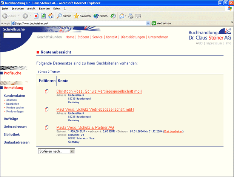Viewport: 234px width, 177px height.
Task: Go to Stöbern navigation link
Action: click(x=83, y=37)
